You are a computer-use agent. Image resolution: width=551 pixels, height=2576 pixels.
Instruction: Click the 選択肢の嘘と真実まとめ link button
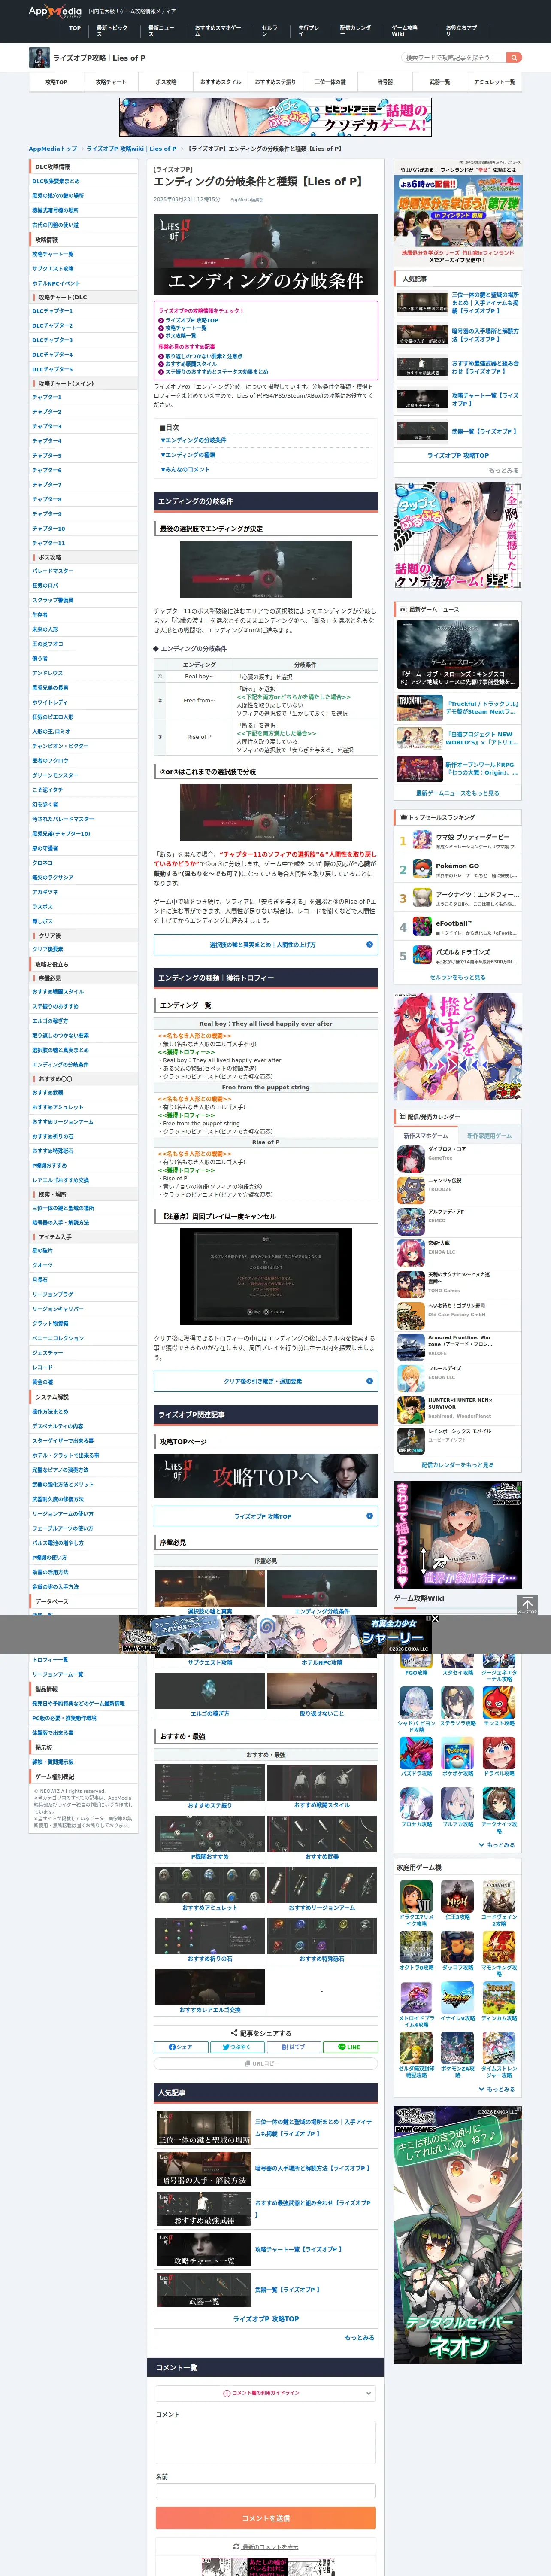265,944
